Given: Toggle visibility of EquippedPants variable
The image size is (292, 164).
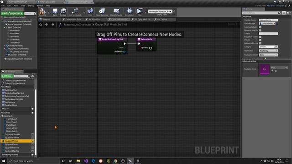Looking at the screenshot, I should [32, 144].
